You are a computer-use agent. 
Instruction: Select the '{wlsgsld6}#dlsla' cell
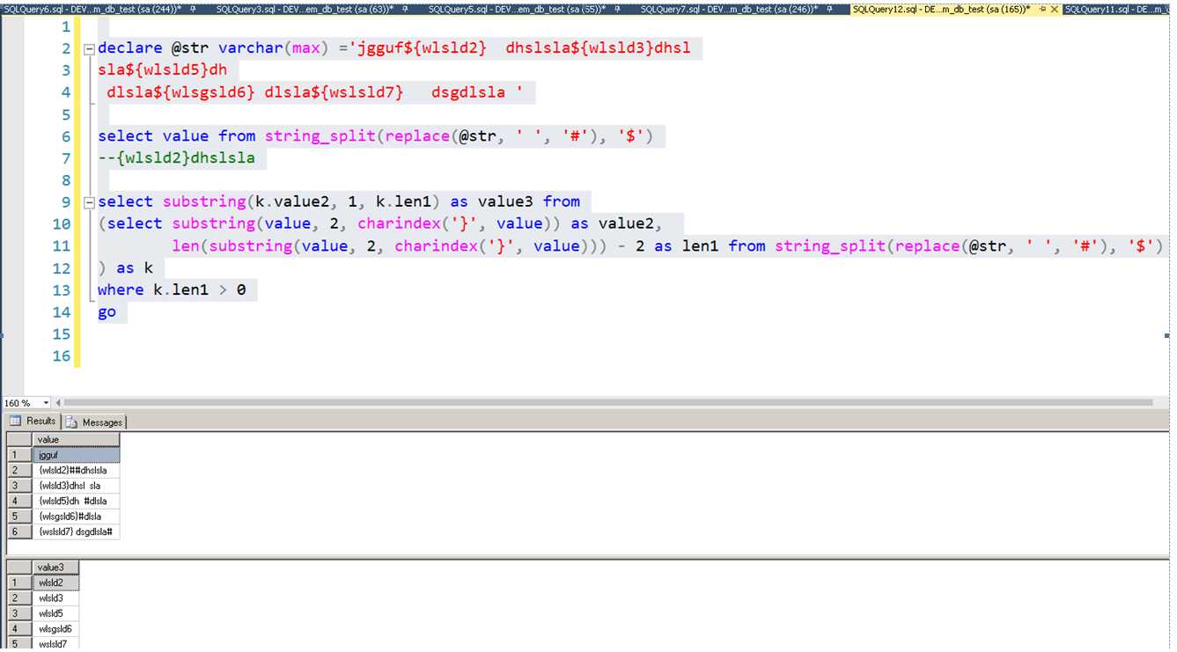pos(76,516)
